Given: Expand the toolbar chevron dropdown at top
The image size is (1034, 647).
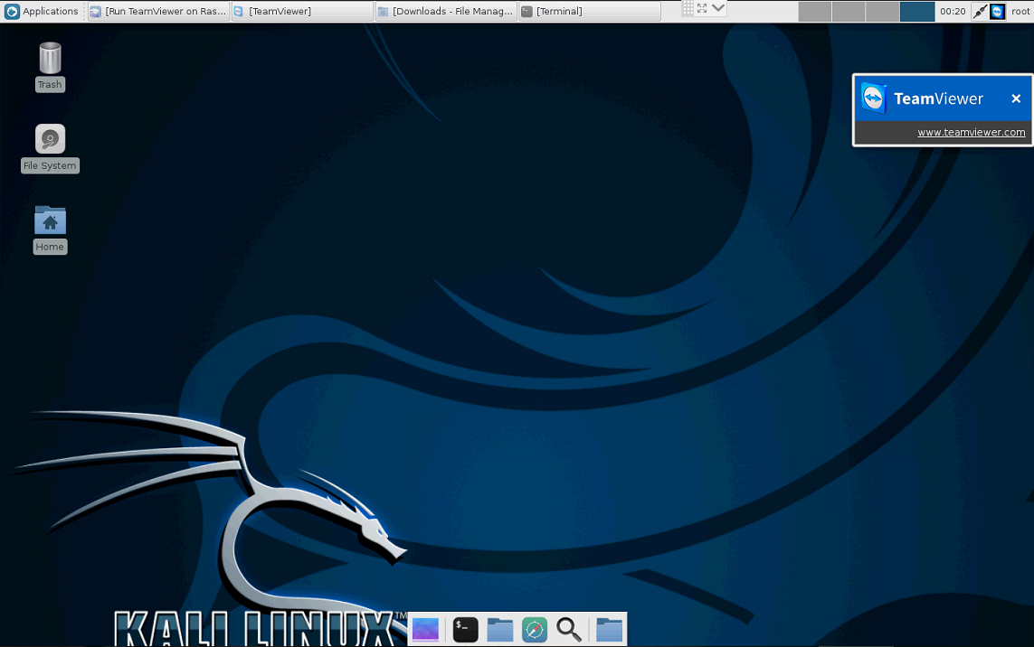Looking at the screenshot, I should pos(718,8).
